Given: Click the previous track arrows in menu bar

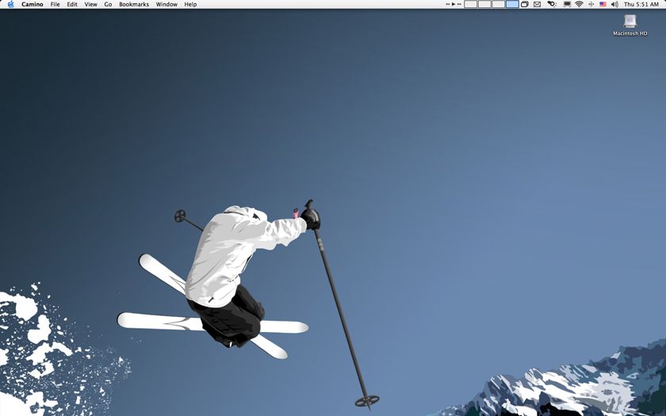Looking at the screenshot, I should [x=448, y=4].
